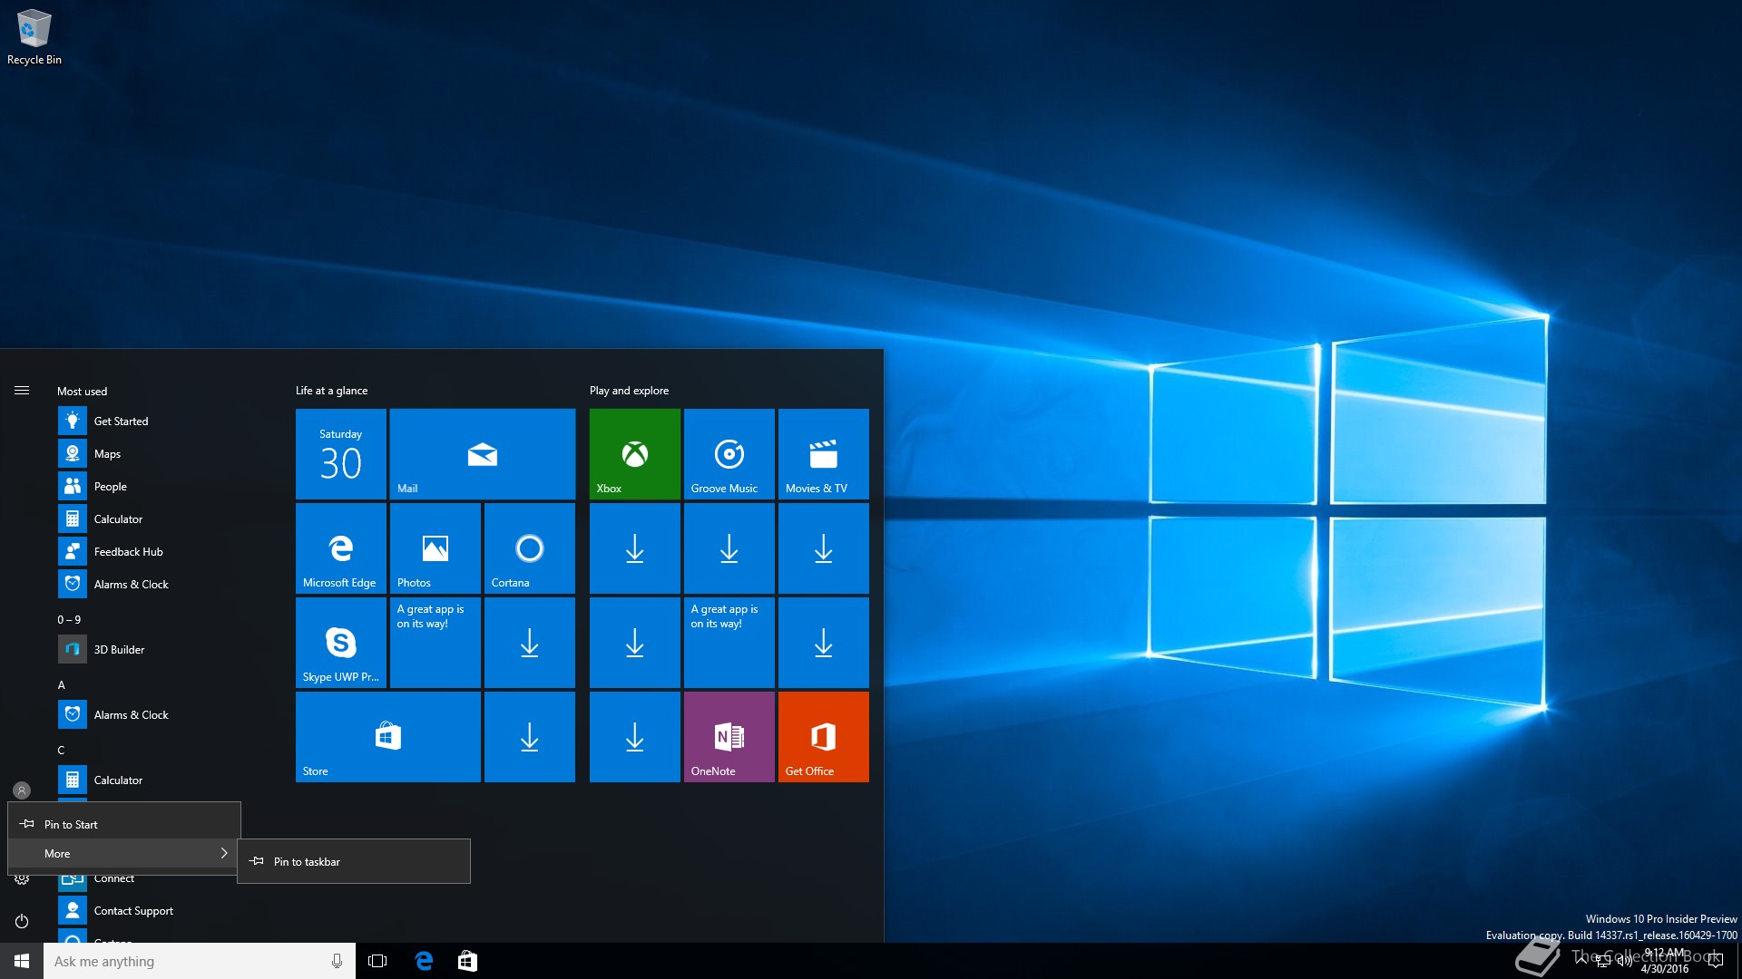Open the Skype UWP Preview tile
Screen dimensions: 1742x979
click(341, 642)
